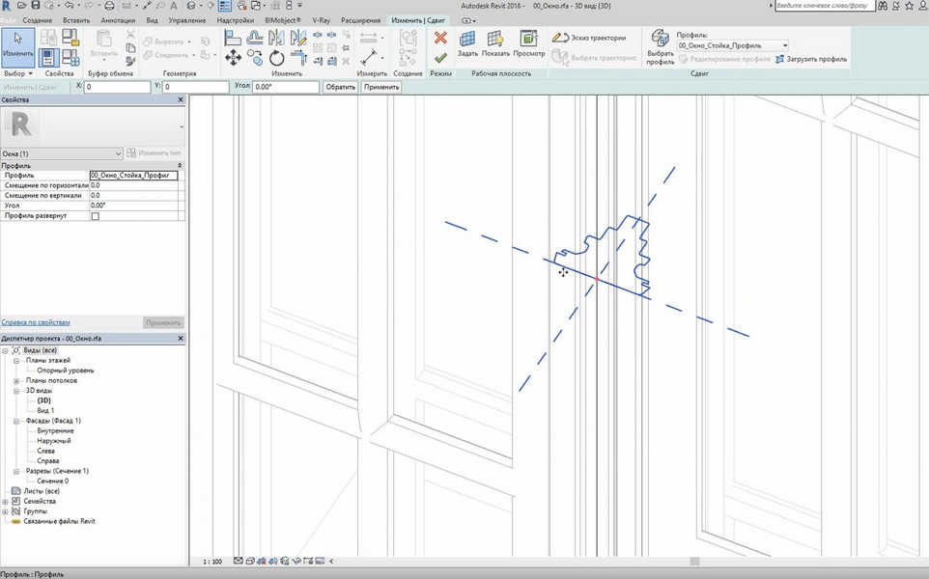
Task: Collapse the Фасады (Фасад 1) node
Action: [16, 421]
